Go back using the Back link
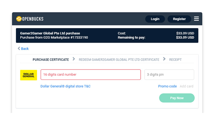The image size is (215, 122). (x=23, y=48)
